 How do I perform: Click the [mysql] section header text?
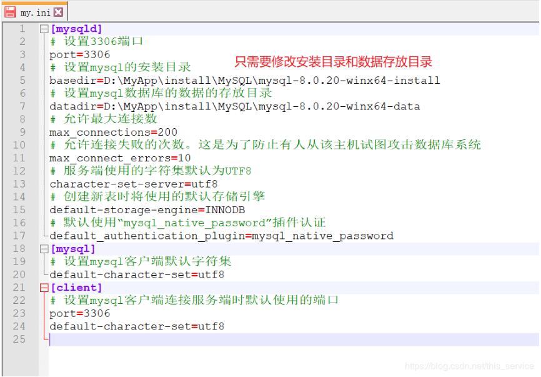(x=73, y=249)
